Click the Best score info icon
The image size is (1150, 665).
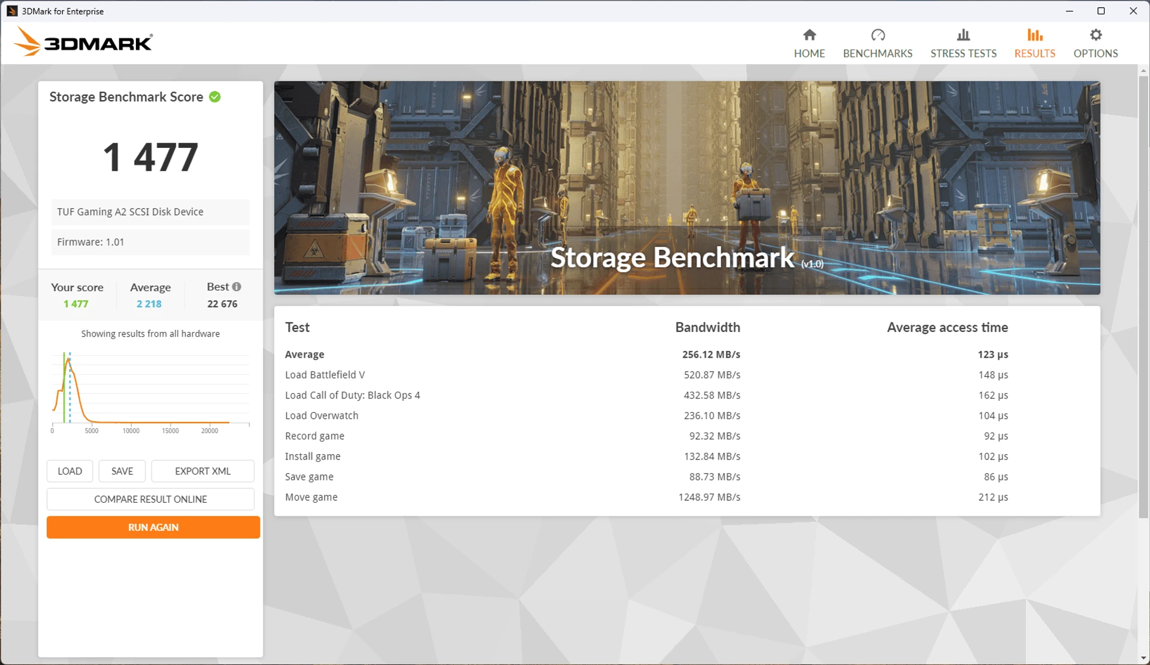pos(237,286)
